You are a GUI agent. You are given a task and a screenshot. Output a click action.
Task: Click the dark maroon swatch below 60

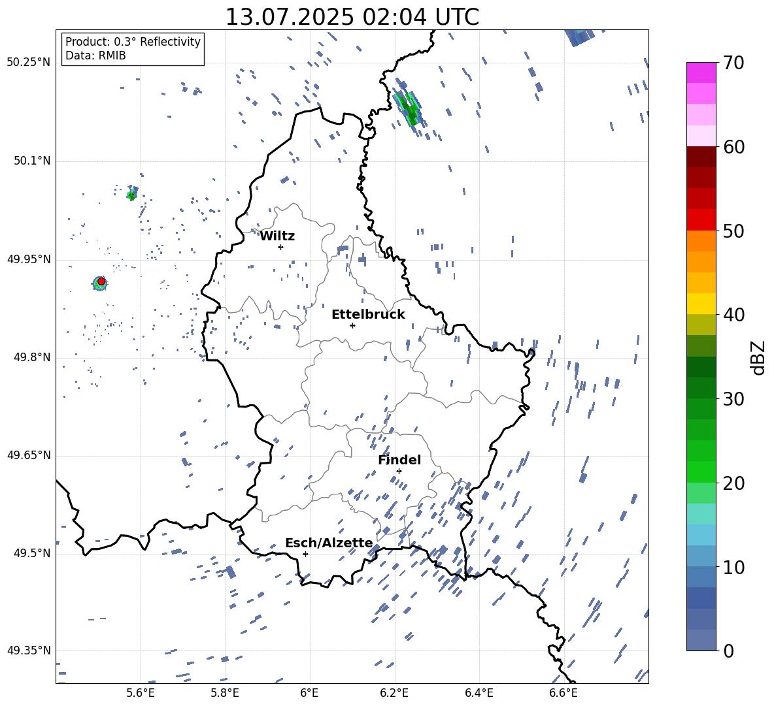point(701,157)
